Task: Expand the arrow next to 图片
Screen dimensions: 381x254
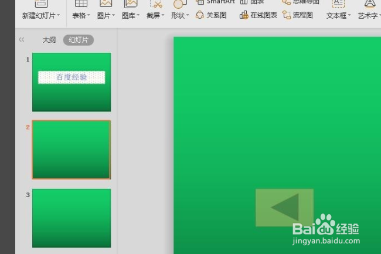Action: click(113, 15)
